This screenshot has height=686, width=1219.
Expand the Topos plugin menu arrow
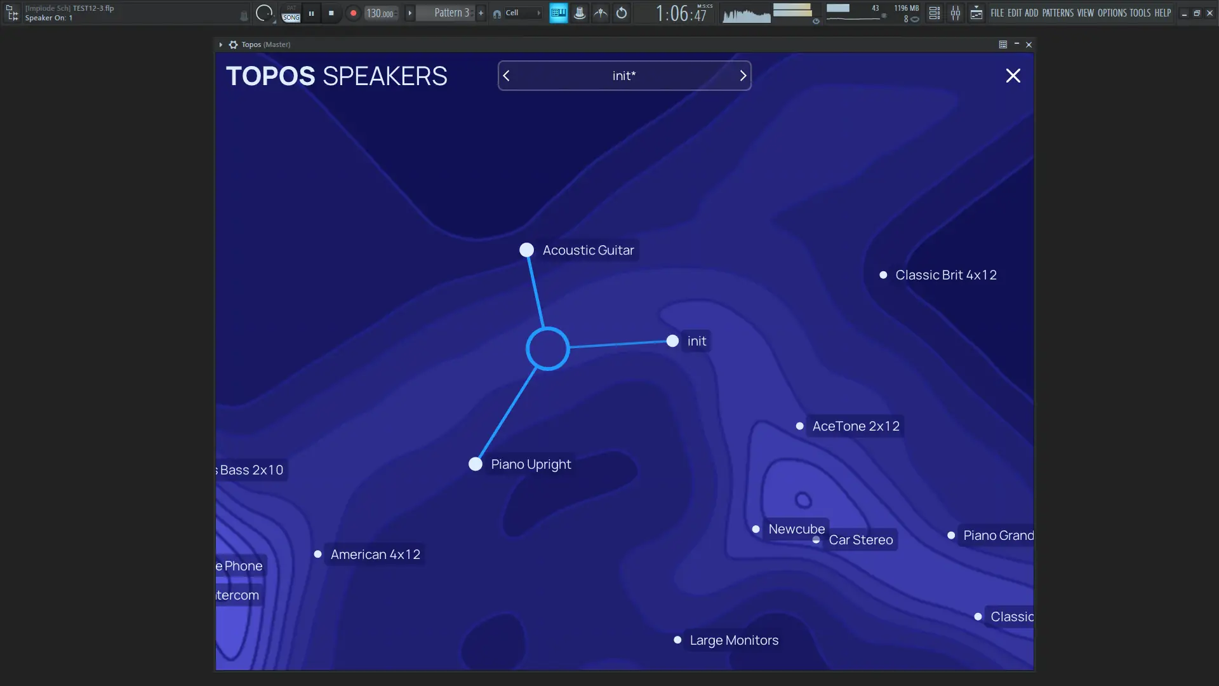pos(220,44)
